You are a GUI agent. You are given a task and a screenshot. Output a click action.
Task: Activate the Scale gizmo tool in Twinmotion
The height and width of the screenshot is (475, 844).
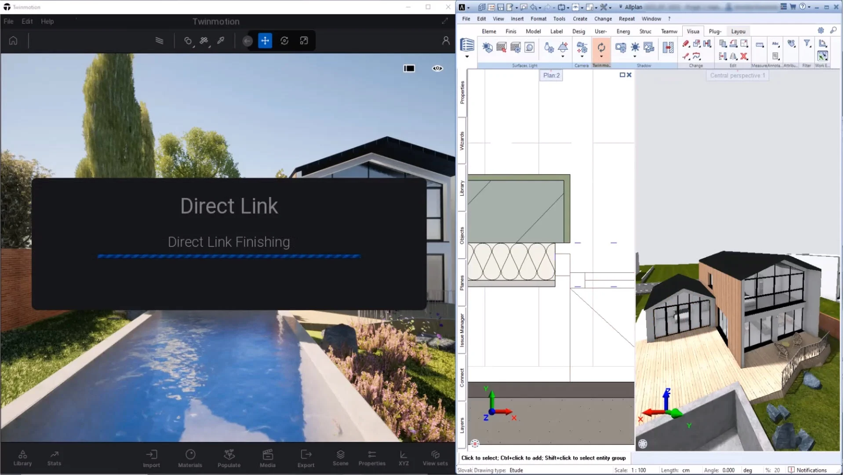coord(304,40)
